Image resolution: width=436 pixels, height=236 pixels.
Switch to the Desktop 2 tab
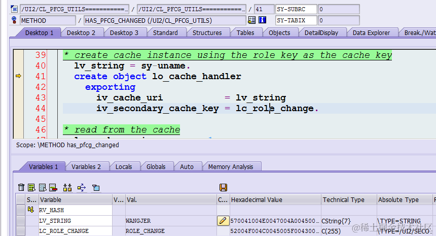point(81,33)
